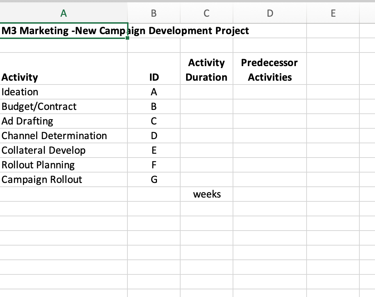Click the cell showing ID 'A'

point(154,92)
